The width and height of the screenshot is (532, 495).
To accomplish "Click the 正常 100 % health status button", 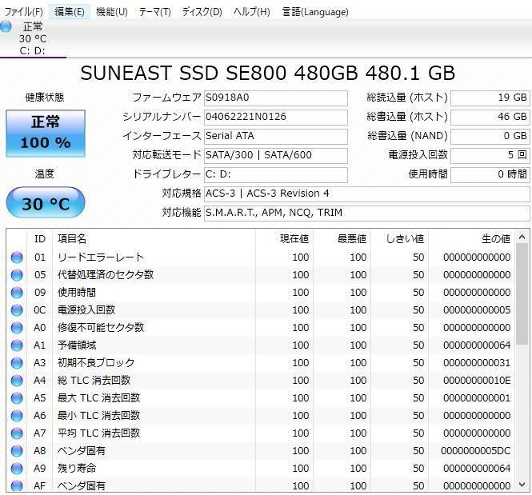I will (x=46, y=134).
